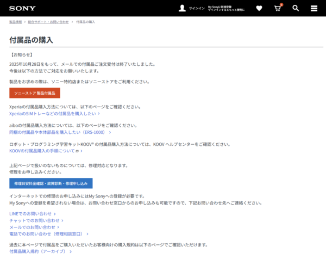This screenshot has height=265, width=326.
Task: Click the Xperiaの付属品購入方法 sentence
Action: click(x=76, y=107)
